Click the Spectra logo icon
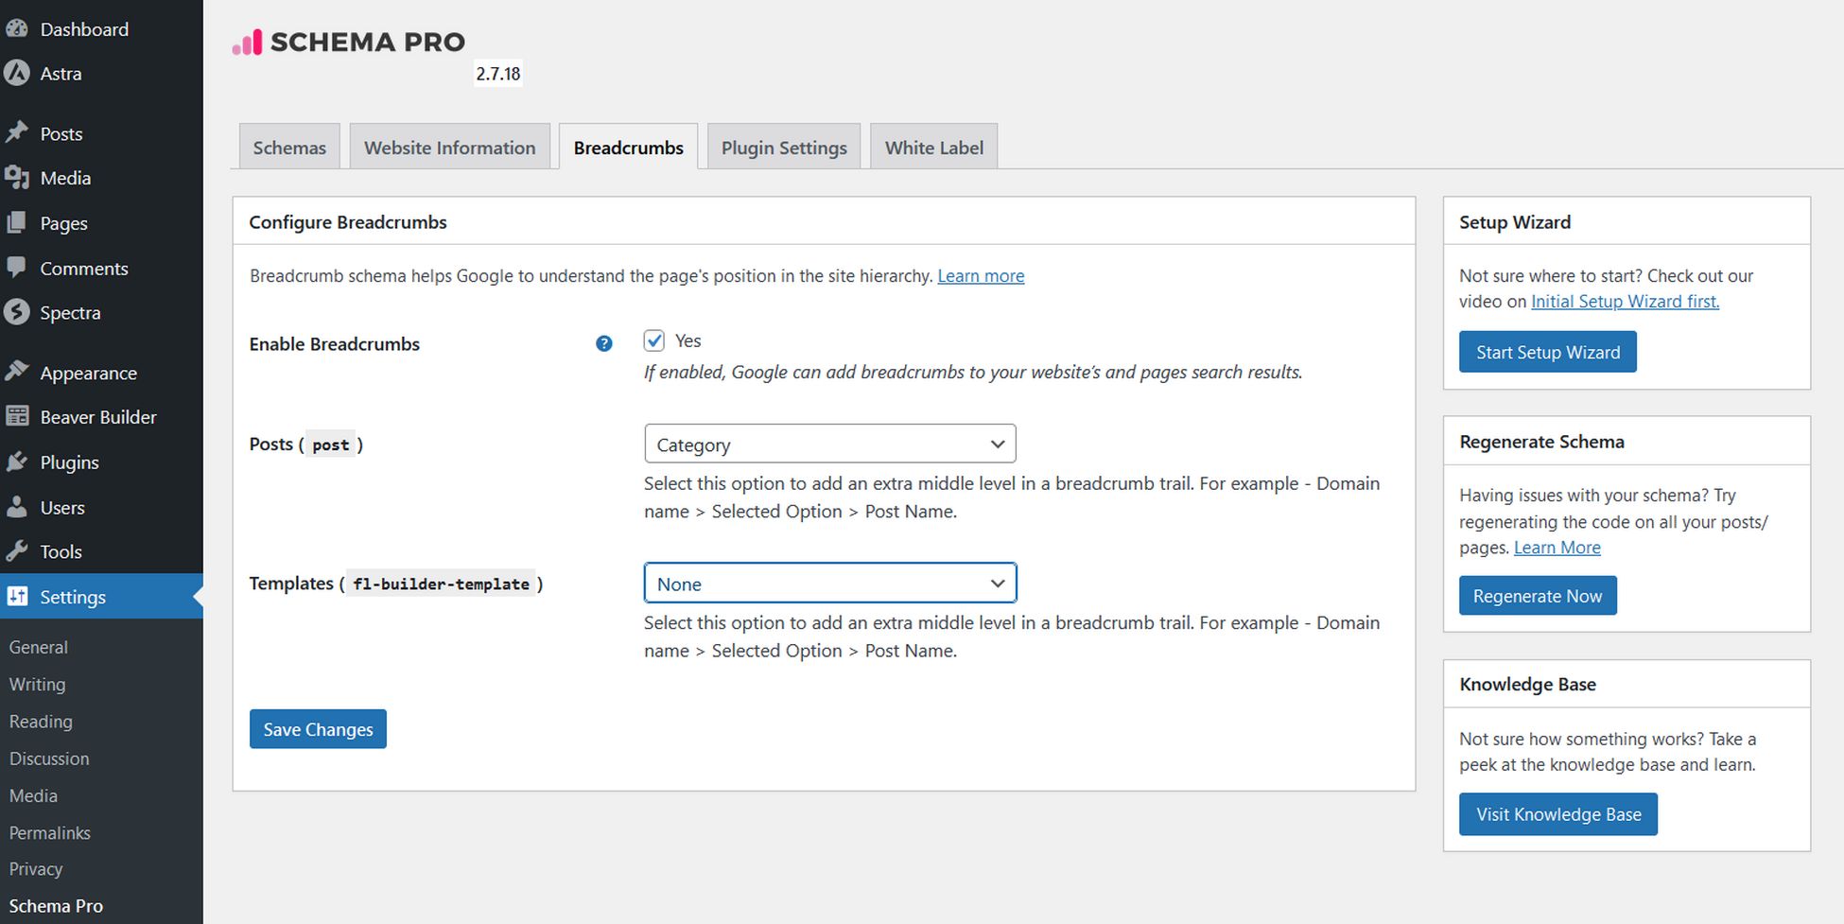The width and height of the screenshot is (1844, 924). [17, 312]
